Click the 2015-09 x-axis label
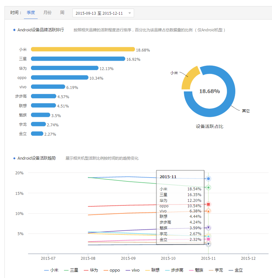 pyautogui.click(x=128, y=258)
